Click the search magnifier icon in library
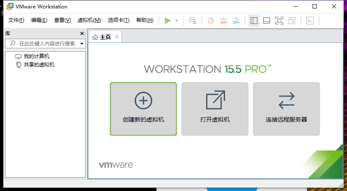 13,43
